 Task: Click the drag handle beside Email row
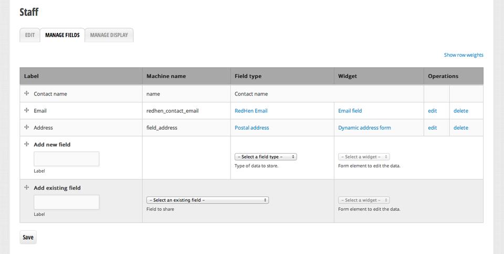26,111
